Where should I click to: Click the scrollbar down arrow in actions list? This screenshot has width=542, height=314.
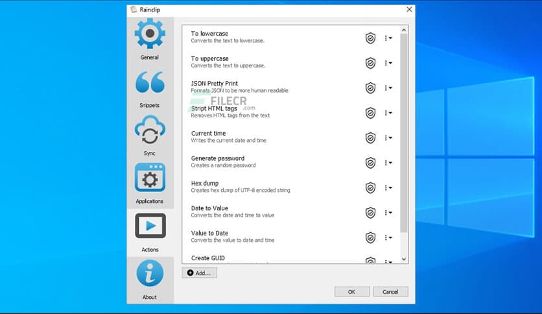pyautogui.click(x=404, y=259)
